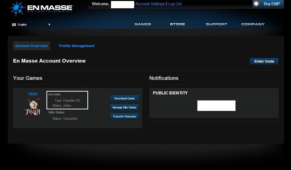
Task: Click the US flag language icon
Action: (14, 25)
